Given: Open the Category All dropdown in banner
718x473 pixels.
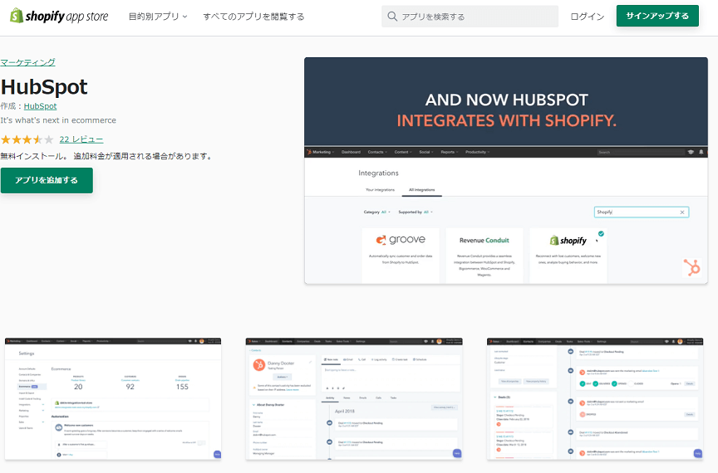Looking at the screenshot, I should tap(376, 212).
